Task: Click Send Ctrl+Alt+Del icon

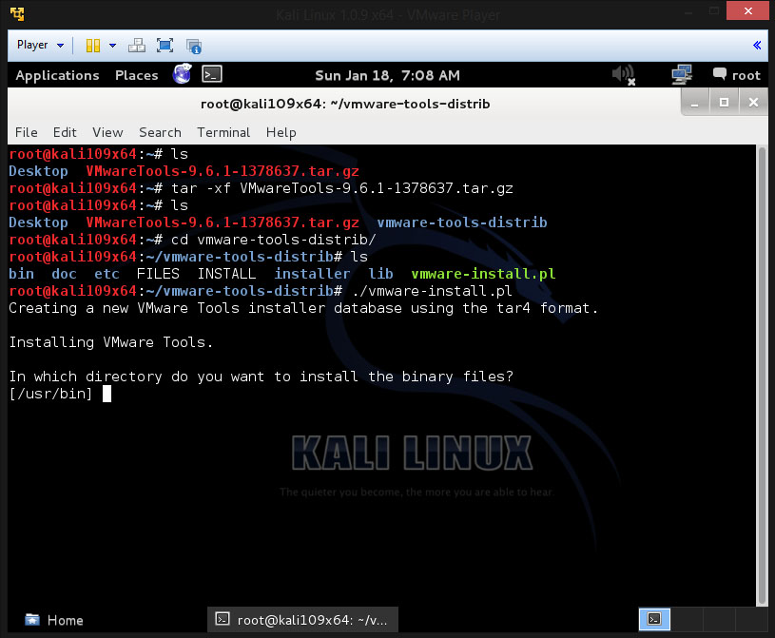Action: (137, 46)
